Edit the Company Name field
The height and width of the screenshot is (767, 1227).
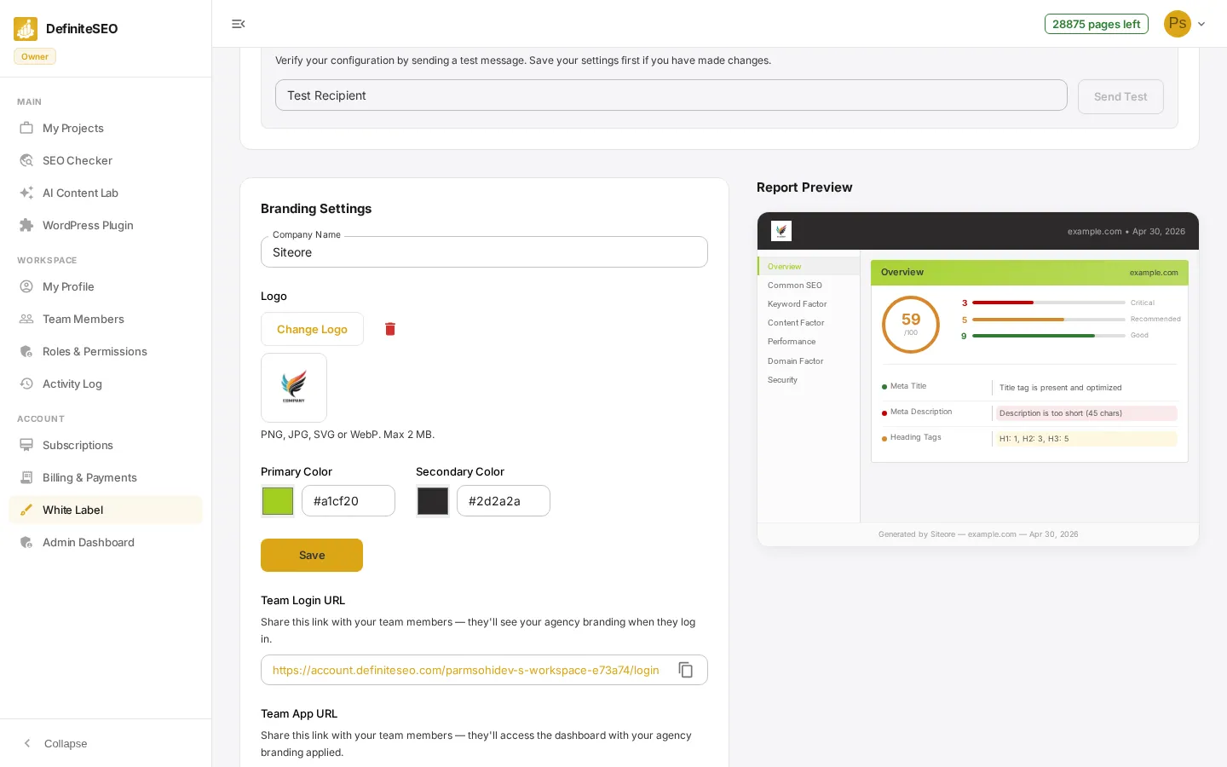(484, 252)
